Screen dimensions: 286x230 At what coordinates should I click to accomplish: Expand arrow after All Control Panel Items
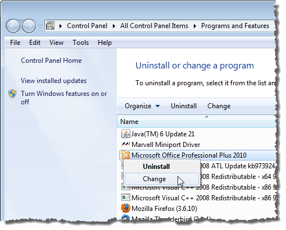pos(195,26)
